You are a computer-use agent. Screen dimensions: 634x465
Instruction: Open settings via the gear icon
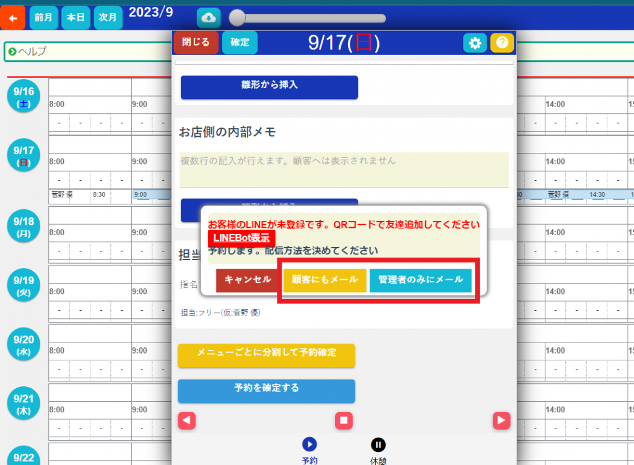(x=475, y=43)
